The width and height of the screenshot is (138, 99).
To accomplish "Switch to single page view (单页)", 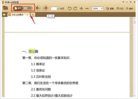I will (18, 8).
